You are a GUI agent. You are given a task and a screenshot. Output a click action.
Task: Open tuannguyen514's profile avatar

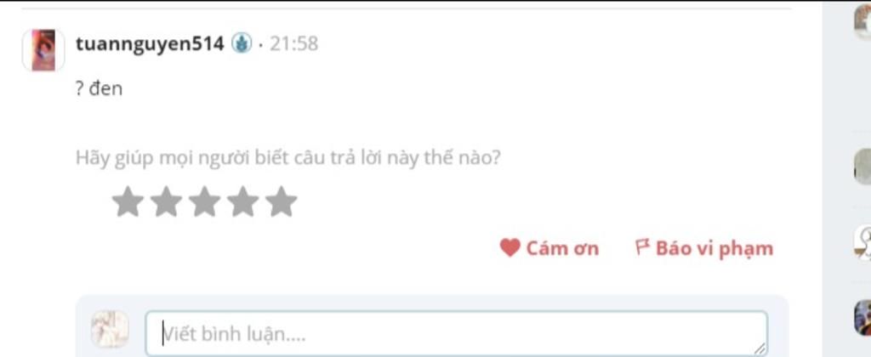pos(43,50)
